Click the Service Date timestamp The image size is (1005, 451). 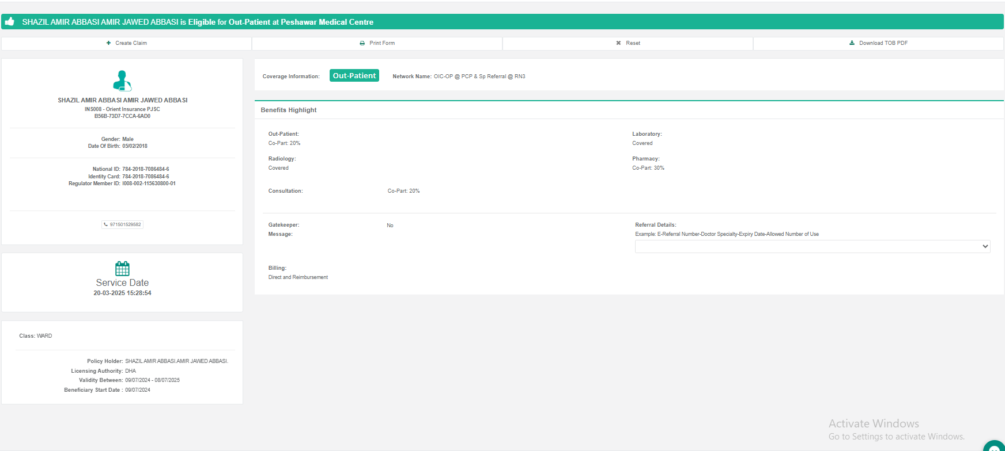coord(122,293)
